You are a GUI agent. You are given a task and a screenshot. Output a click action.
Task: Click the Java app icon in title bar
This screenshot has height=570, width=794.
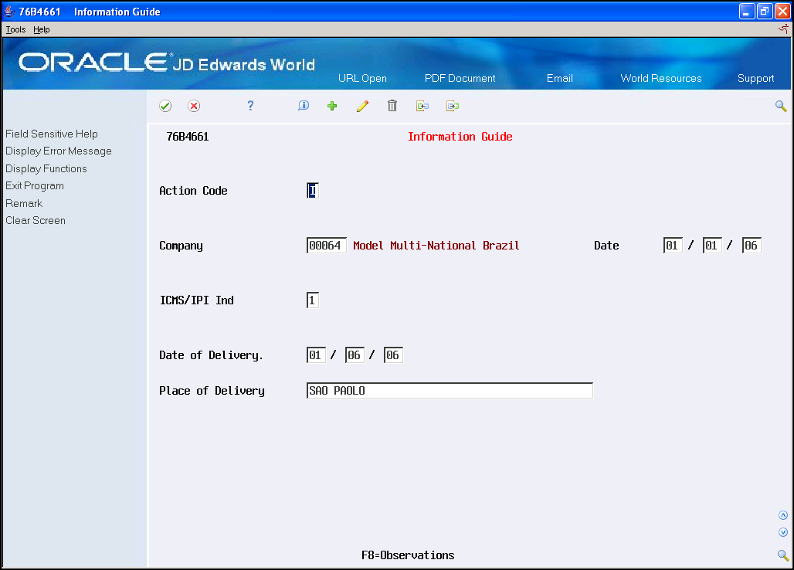coord(9,11)
